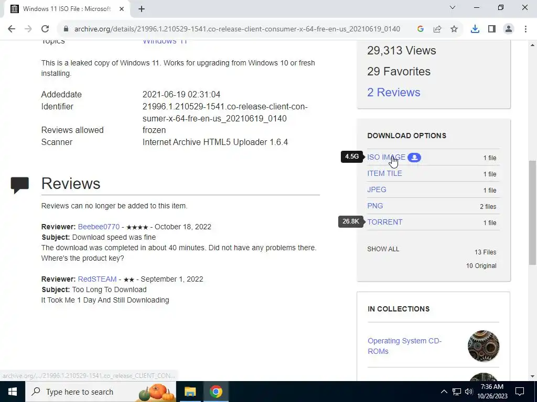Click the 29,313 Views text

click(401, 51)
